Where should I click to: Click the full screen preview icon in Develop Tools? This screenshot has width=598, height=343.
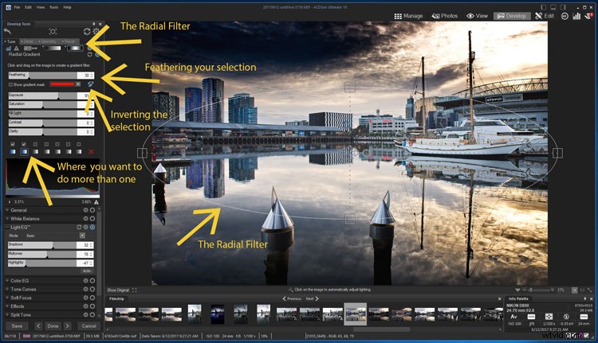click(x=53, y=32)
